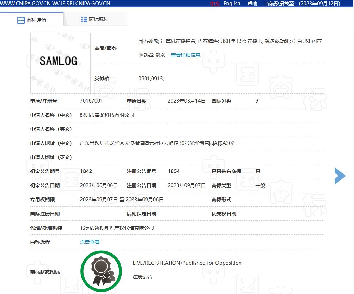Screen dimensions: 354x294
Task: Click the document icon on 商标详情 tab
Action: 21,20
